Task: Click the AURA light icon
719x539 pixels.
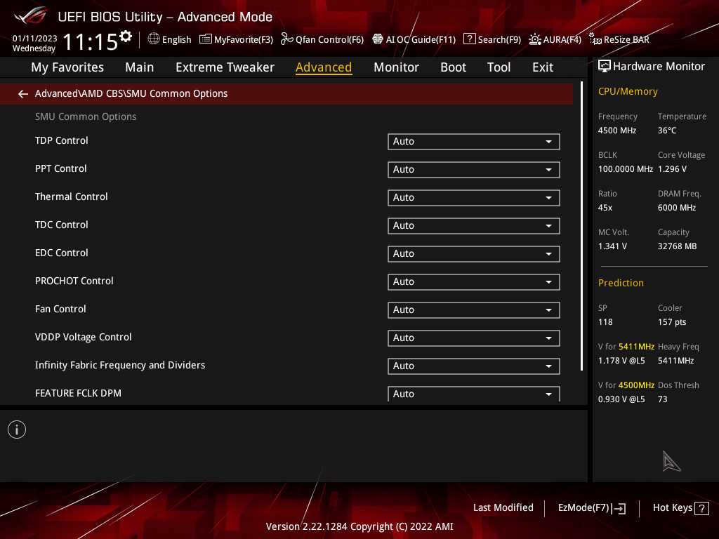Action: pos(534,39)
